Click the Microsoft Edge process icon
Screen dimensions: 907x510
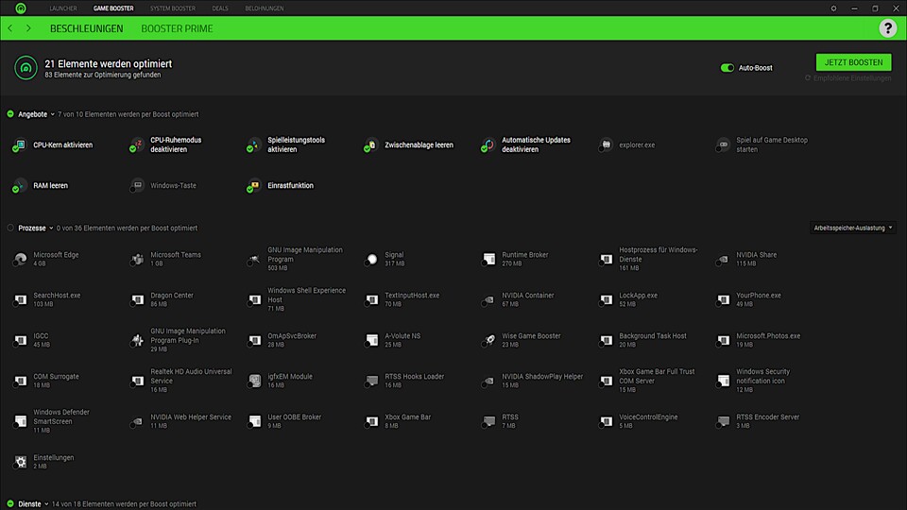20,259
